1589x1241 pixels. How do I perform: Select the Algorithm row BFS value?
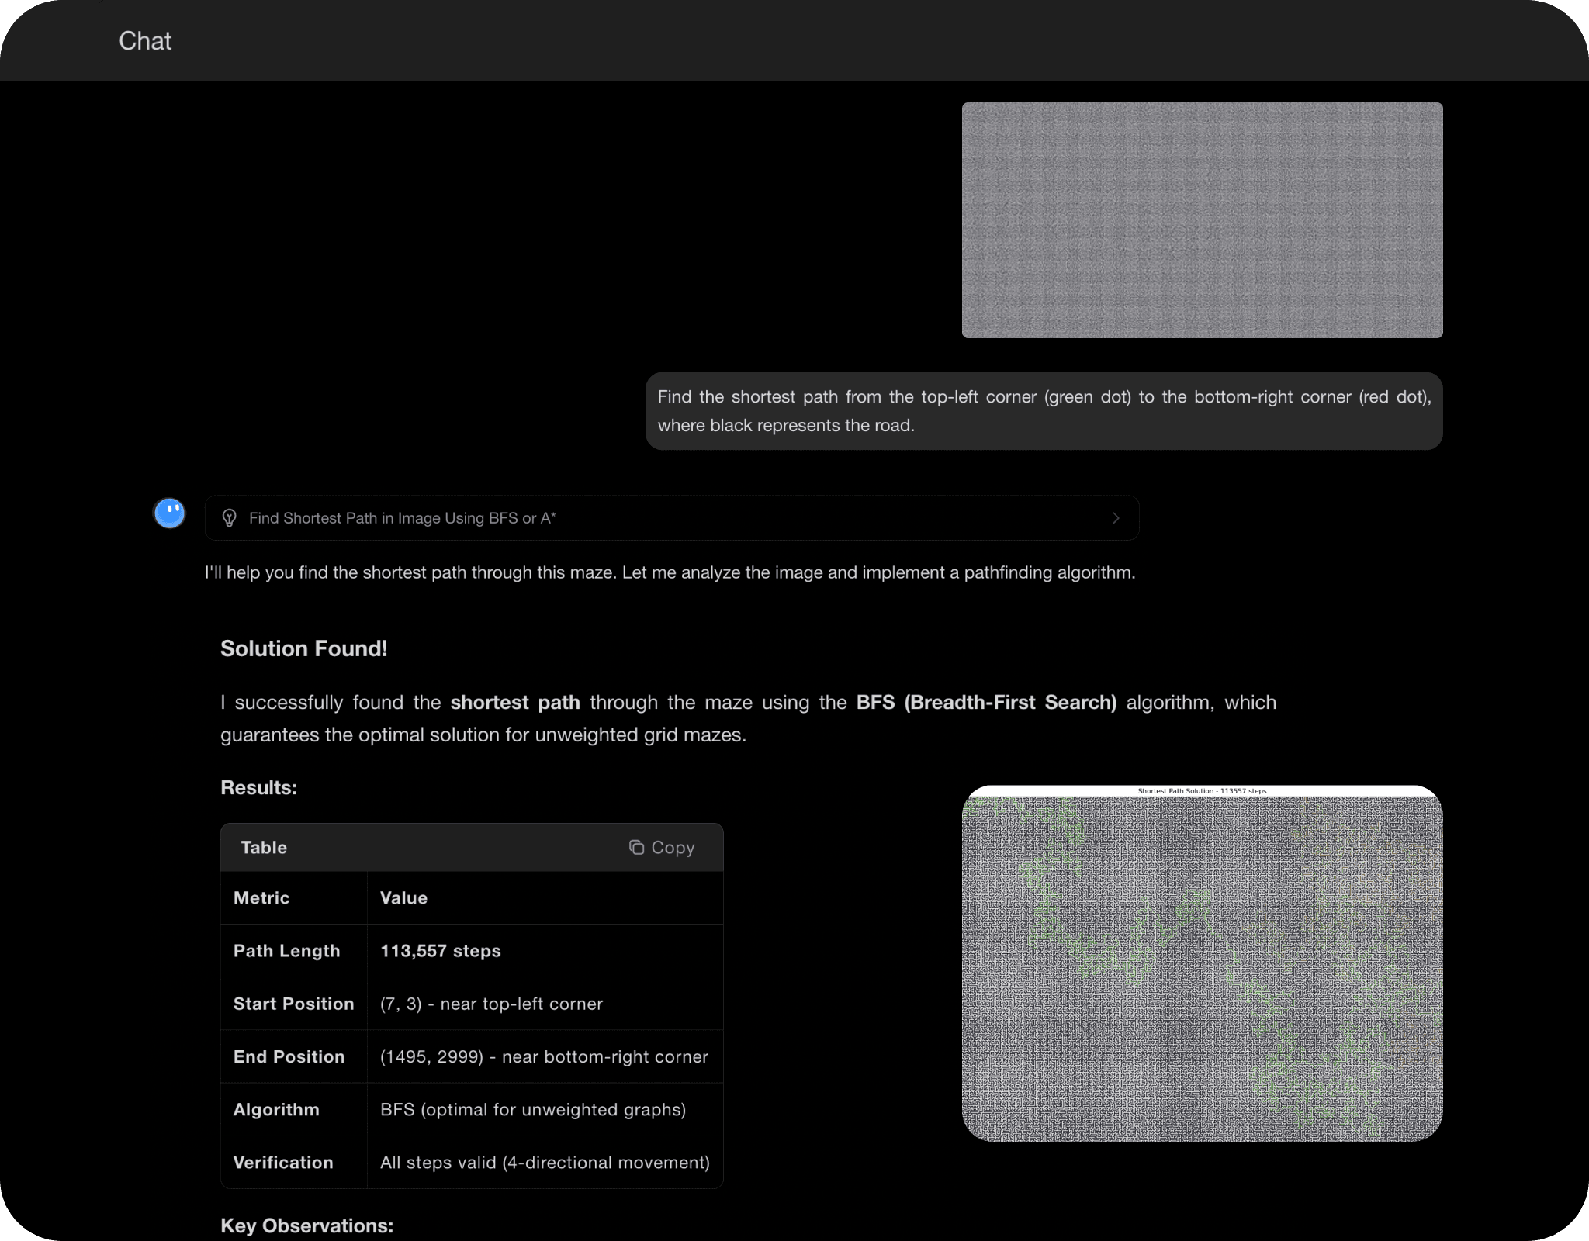click(533, 1109)
